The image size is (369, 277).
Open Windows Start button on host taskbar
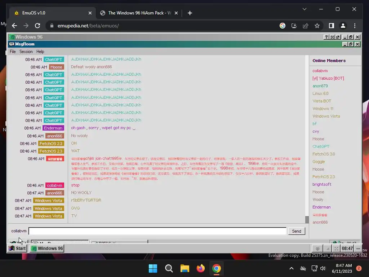click(x=153, y=268)
